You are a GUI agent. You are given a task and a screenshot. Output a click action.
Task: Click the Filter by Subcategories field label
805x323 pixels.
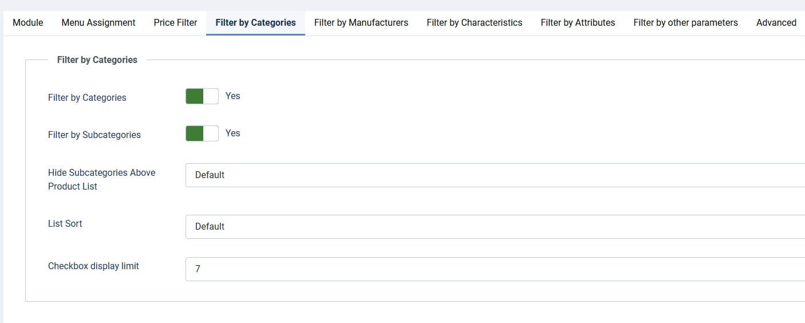coord(94,135)
